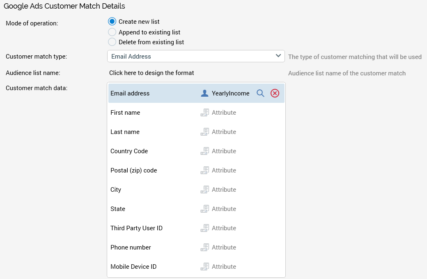The width and height of the screenshot is (427, 279).
Task: Click the Attribute icon for Postal (zip) code
Action: (204, 170)
